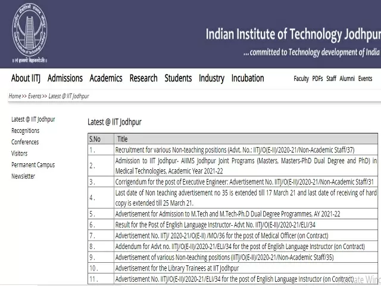Open Recruitment for Non-teaching positions Staff/37 notice
381x286 pixels.
(x=235, y=150)
